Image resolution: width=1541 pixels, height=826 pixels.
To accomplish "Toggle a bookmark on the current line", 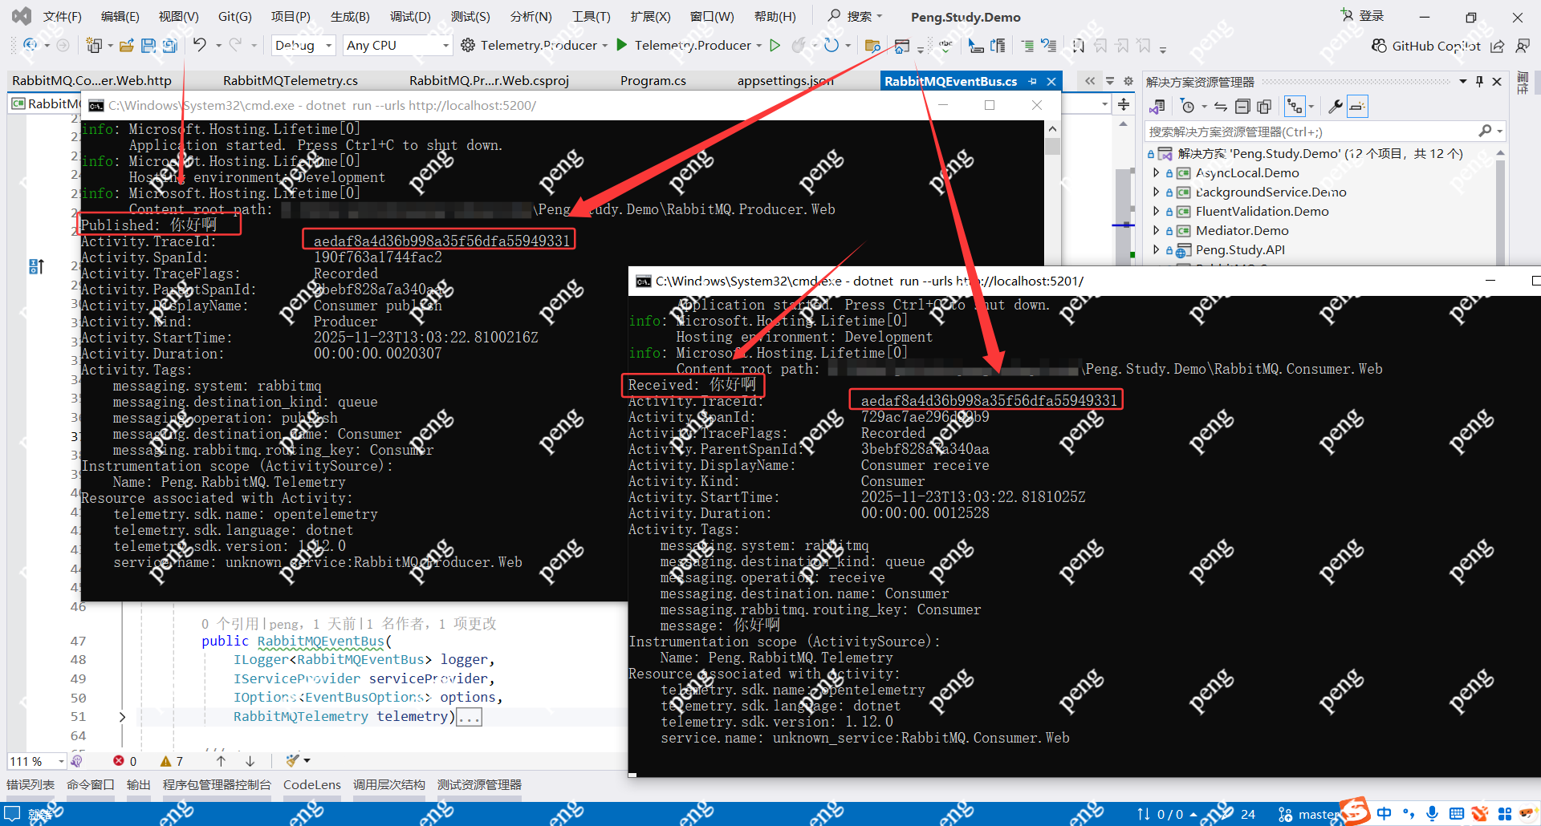I will (x=1079, y=46).
